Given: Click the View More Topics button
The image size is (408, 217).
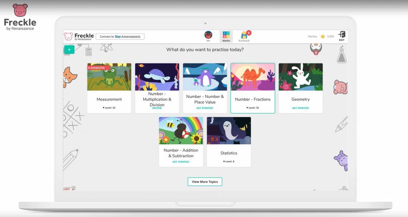Looking at the screenshot, I should (205, 182).
